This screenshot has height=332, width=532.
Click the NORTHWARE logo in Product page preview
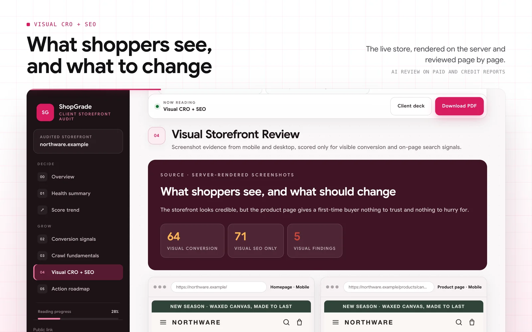(x=369, y=322)
